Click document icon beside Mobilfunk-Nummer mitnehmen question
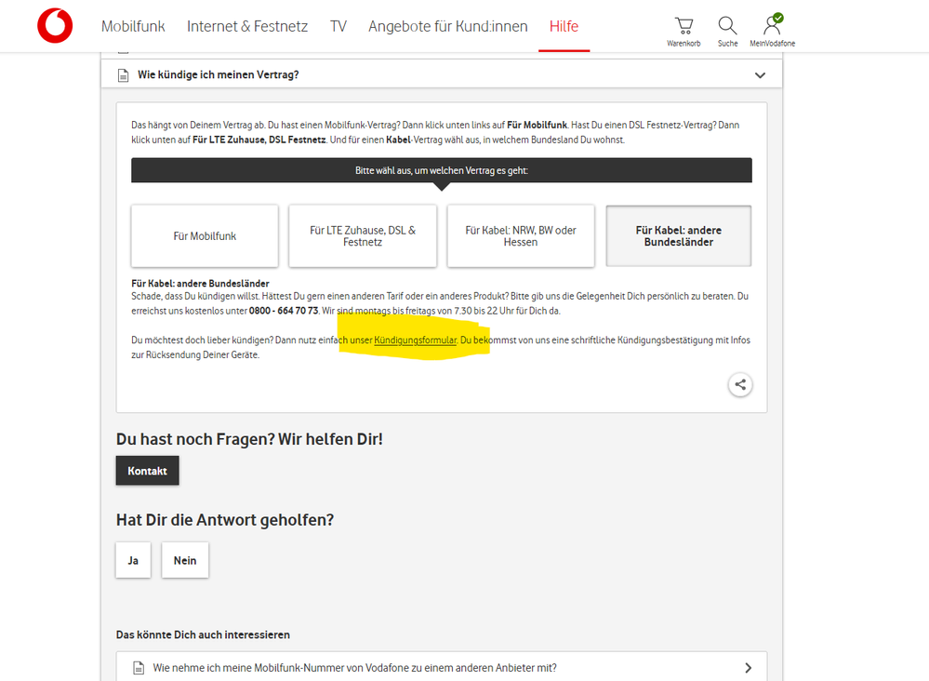 pyautogui.click(x=139, y=668)
